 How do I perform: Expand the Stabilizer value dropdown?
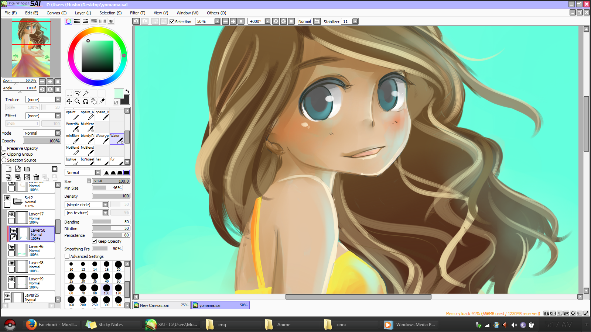click(x=355, y=21)
